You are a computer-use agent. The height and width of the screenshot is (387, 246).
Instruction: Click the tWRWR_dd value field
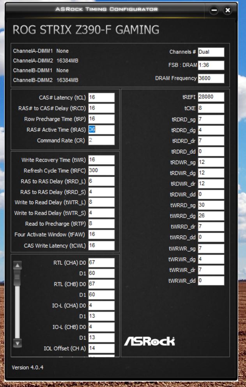click(211, 281)
